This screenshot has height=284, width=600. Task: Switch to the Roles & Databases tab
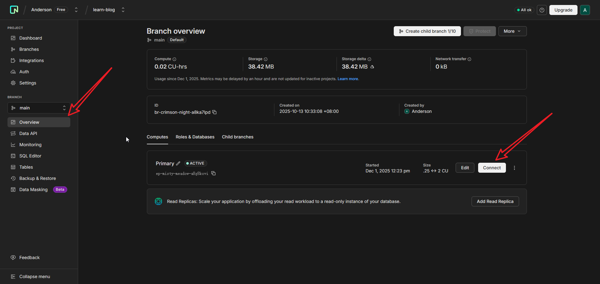coord(195,137)
